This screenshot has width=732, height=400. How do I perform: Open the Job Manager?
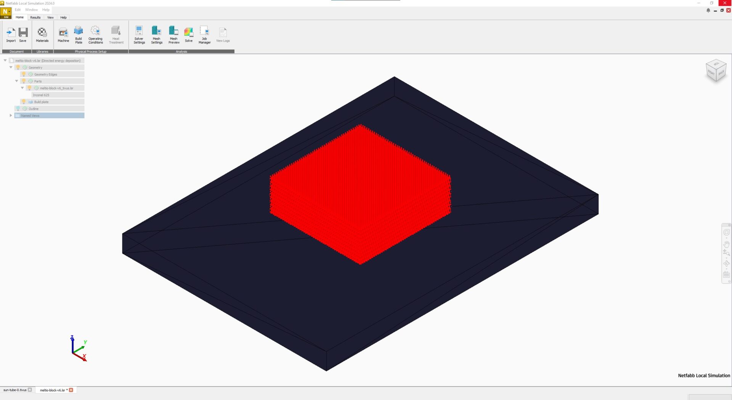coord(204,34)
